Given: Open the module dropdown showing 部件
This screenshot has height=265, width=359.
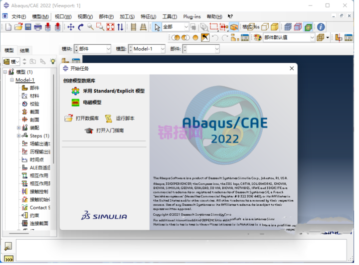Looking at the screenshot, I should (x=93, y=49).
